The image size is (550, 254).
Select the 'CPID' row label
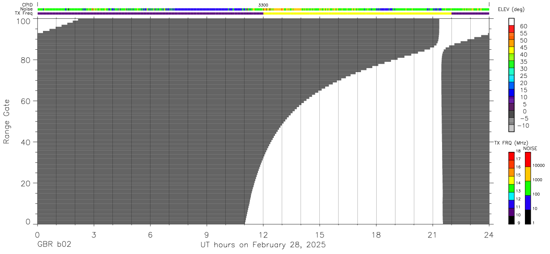pos(28,5)
